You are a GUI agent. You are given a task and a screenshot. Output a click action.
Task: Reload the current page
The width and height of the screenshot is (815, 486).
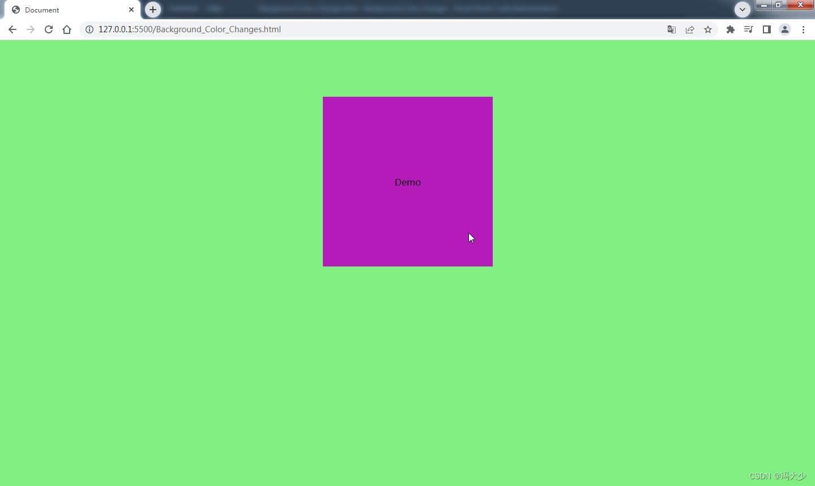point(49,29)
